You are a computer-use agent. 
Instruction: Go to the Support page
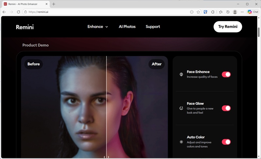(x=153, y=27)
